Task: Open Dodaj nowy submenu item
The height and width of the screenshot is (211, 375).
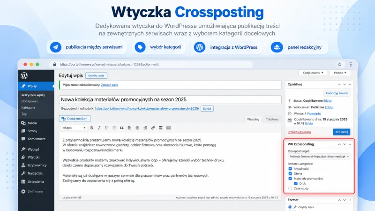Action: [x=30, y=101]
